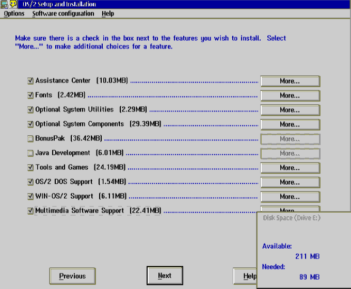351x289 pixels.
Task: Open More... for Optional System Utilities
Action: (x=290, y=110)
